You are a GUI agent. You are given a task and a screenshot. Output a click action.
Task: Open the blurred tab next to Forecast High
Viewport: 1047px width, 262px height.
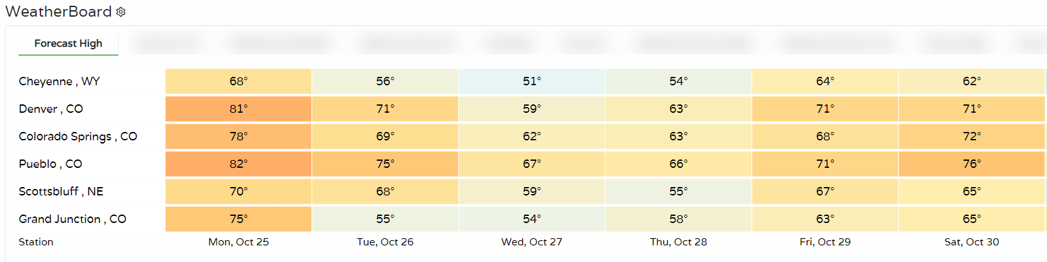pyautogui.click(x=169, y=44)
